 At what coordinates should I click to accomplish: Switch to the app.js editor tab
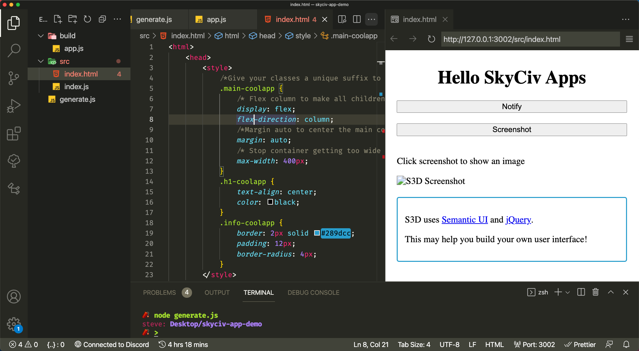tap(216, 19)
